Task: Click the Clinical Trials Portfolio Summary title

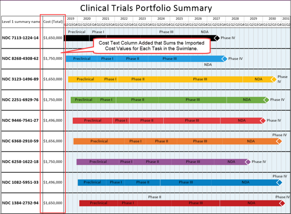Action: [x=146, y=8]
